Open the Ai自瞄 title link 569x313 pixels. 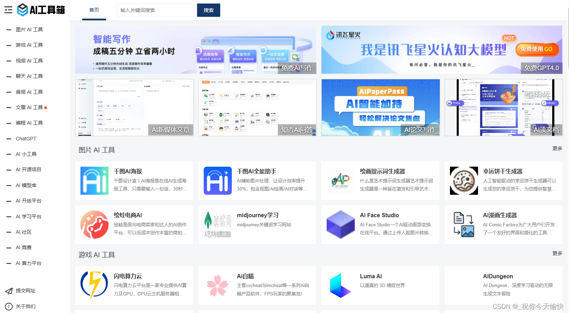(x=245, y=276)
